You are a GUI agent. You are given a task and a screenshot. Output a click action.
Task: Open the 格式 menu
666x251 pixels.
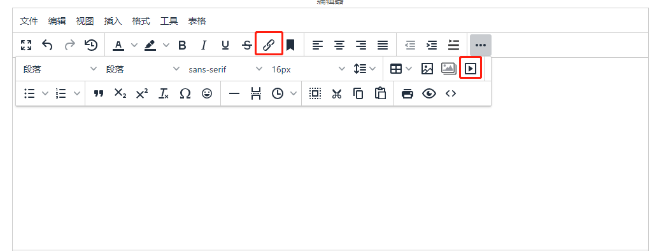(141, 21)
